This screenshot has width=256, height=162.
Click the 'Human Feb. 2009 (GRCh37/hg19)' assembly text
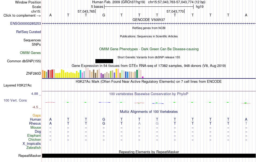click(119, 2)
